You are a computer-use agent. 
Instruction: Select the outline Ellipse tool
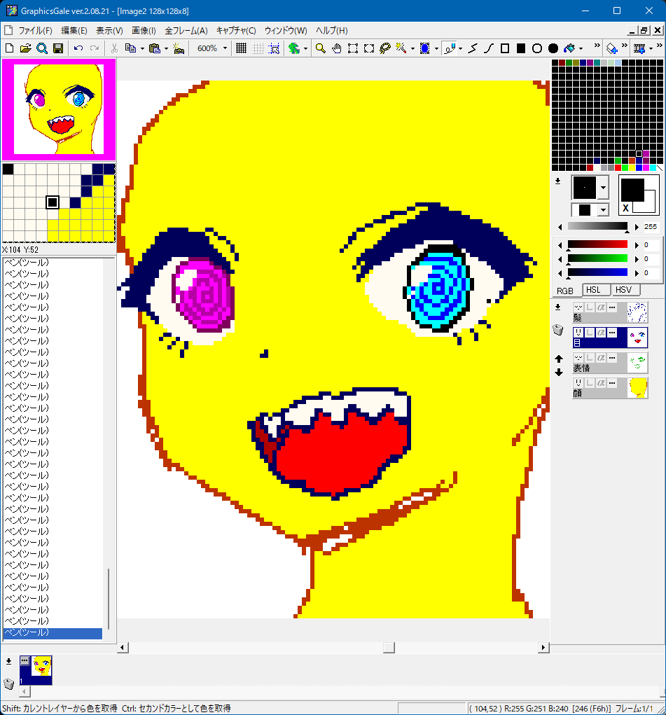pos(537,48)
